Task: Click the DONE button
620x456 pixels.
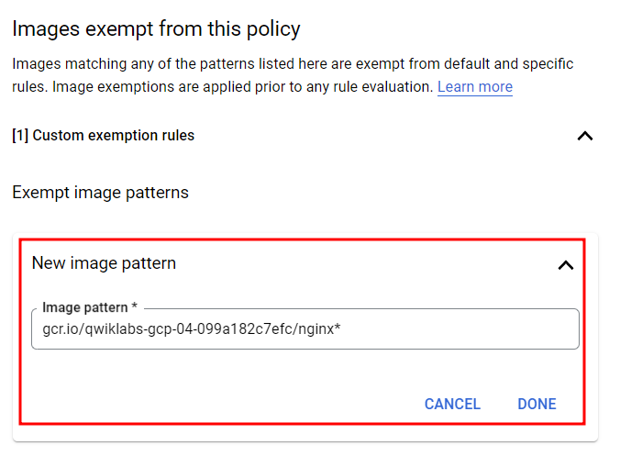Action: pos(537,404)
